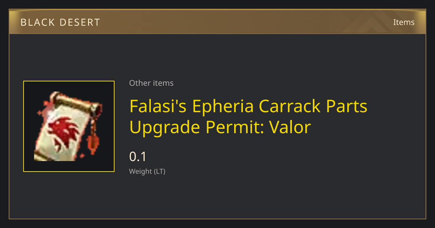
Task: Select the Other items category label
Action: click(151, 83)
